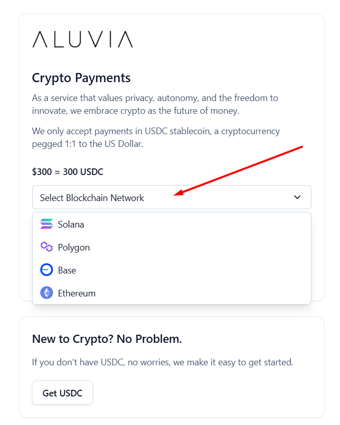Screen dimensions: 340x425
Task: Click the Ethereum diamond symbol
Action: point(46,293)
